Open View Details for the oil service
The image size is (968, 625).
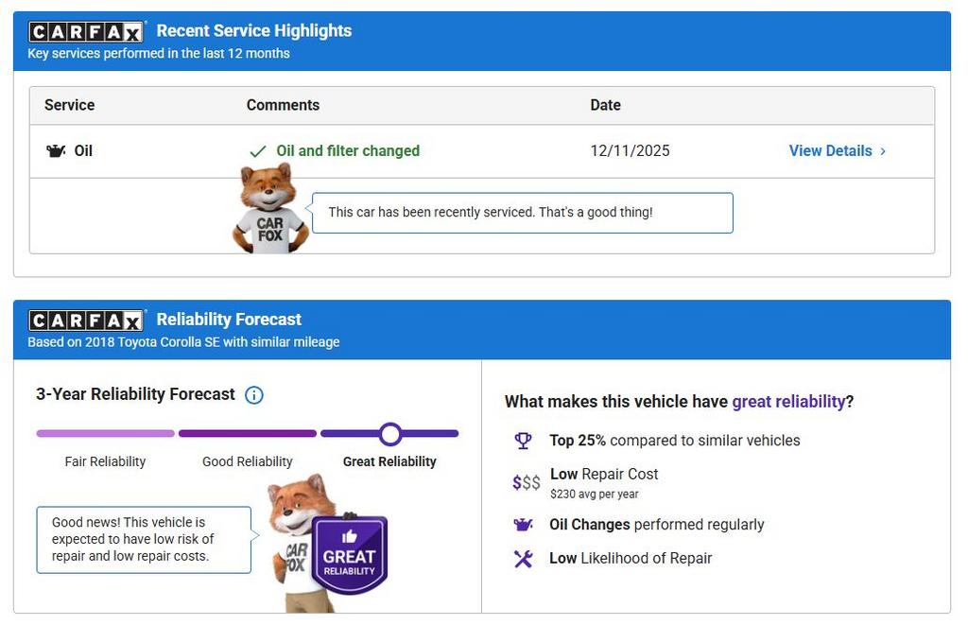pyautogui.click(x=830, y=151)
